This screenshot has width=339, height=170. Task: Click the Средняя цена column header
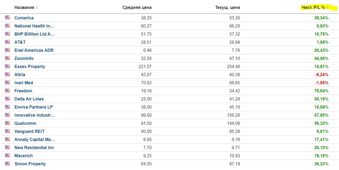point(137,8)
